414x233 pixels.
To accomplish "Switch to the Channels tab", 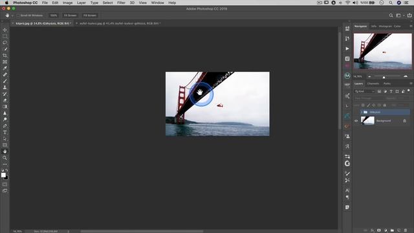I will 373,83.
